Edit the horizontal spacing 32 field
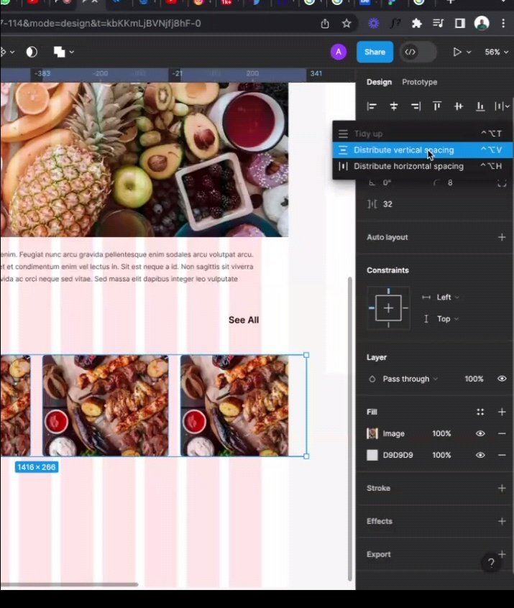Viewport: 514px width, 608px height. click(x=387, y=204)
